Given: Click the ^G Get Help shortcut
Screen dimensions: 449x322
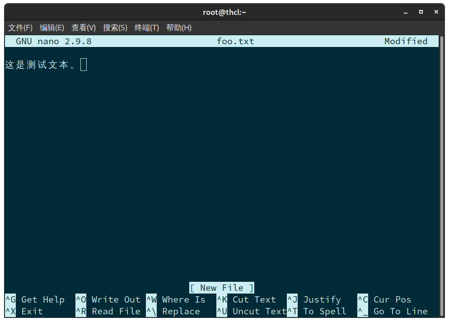Looking at the screenshot, I should [x=35, y=300].
